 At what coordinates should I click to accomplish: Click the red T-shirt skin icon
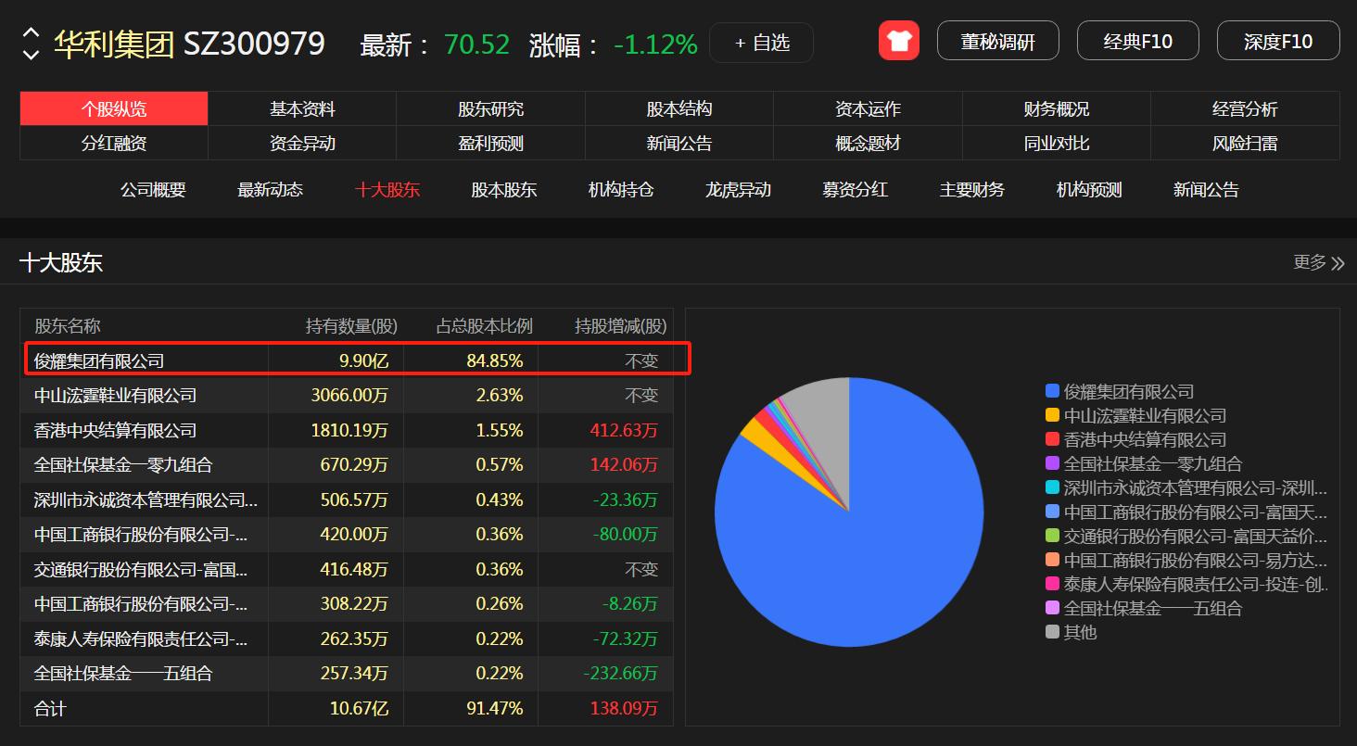tap(898, 41)
